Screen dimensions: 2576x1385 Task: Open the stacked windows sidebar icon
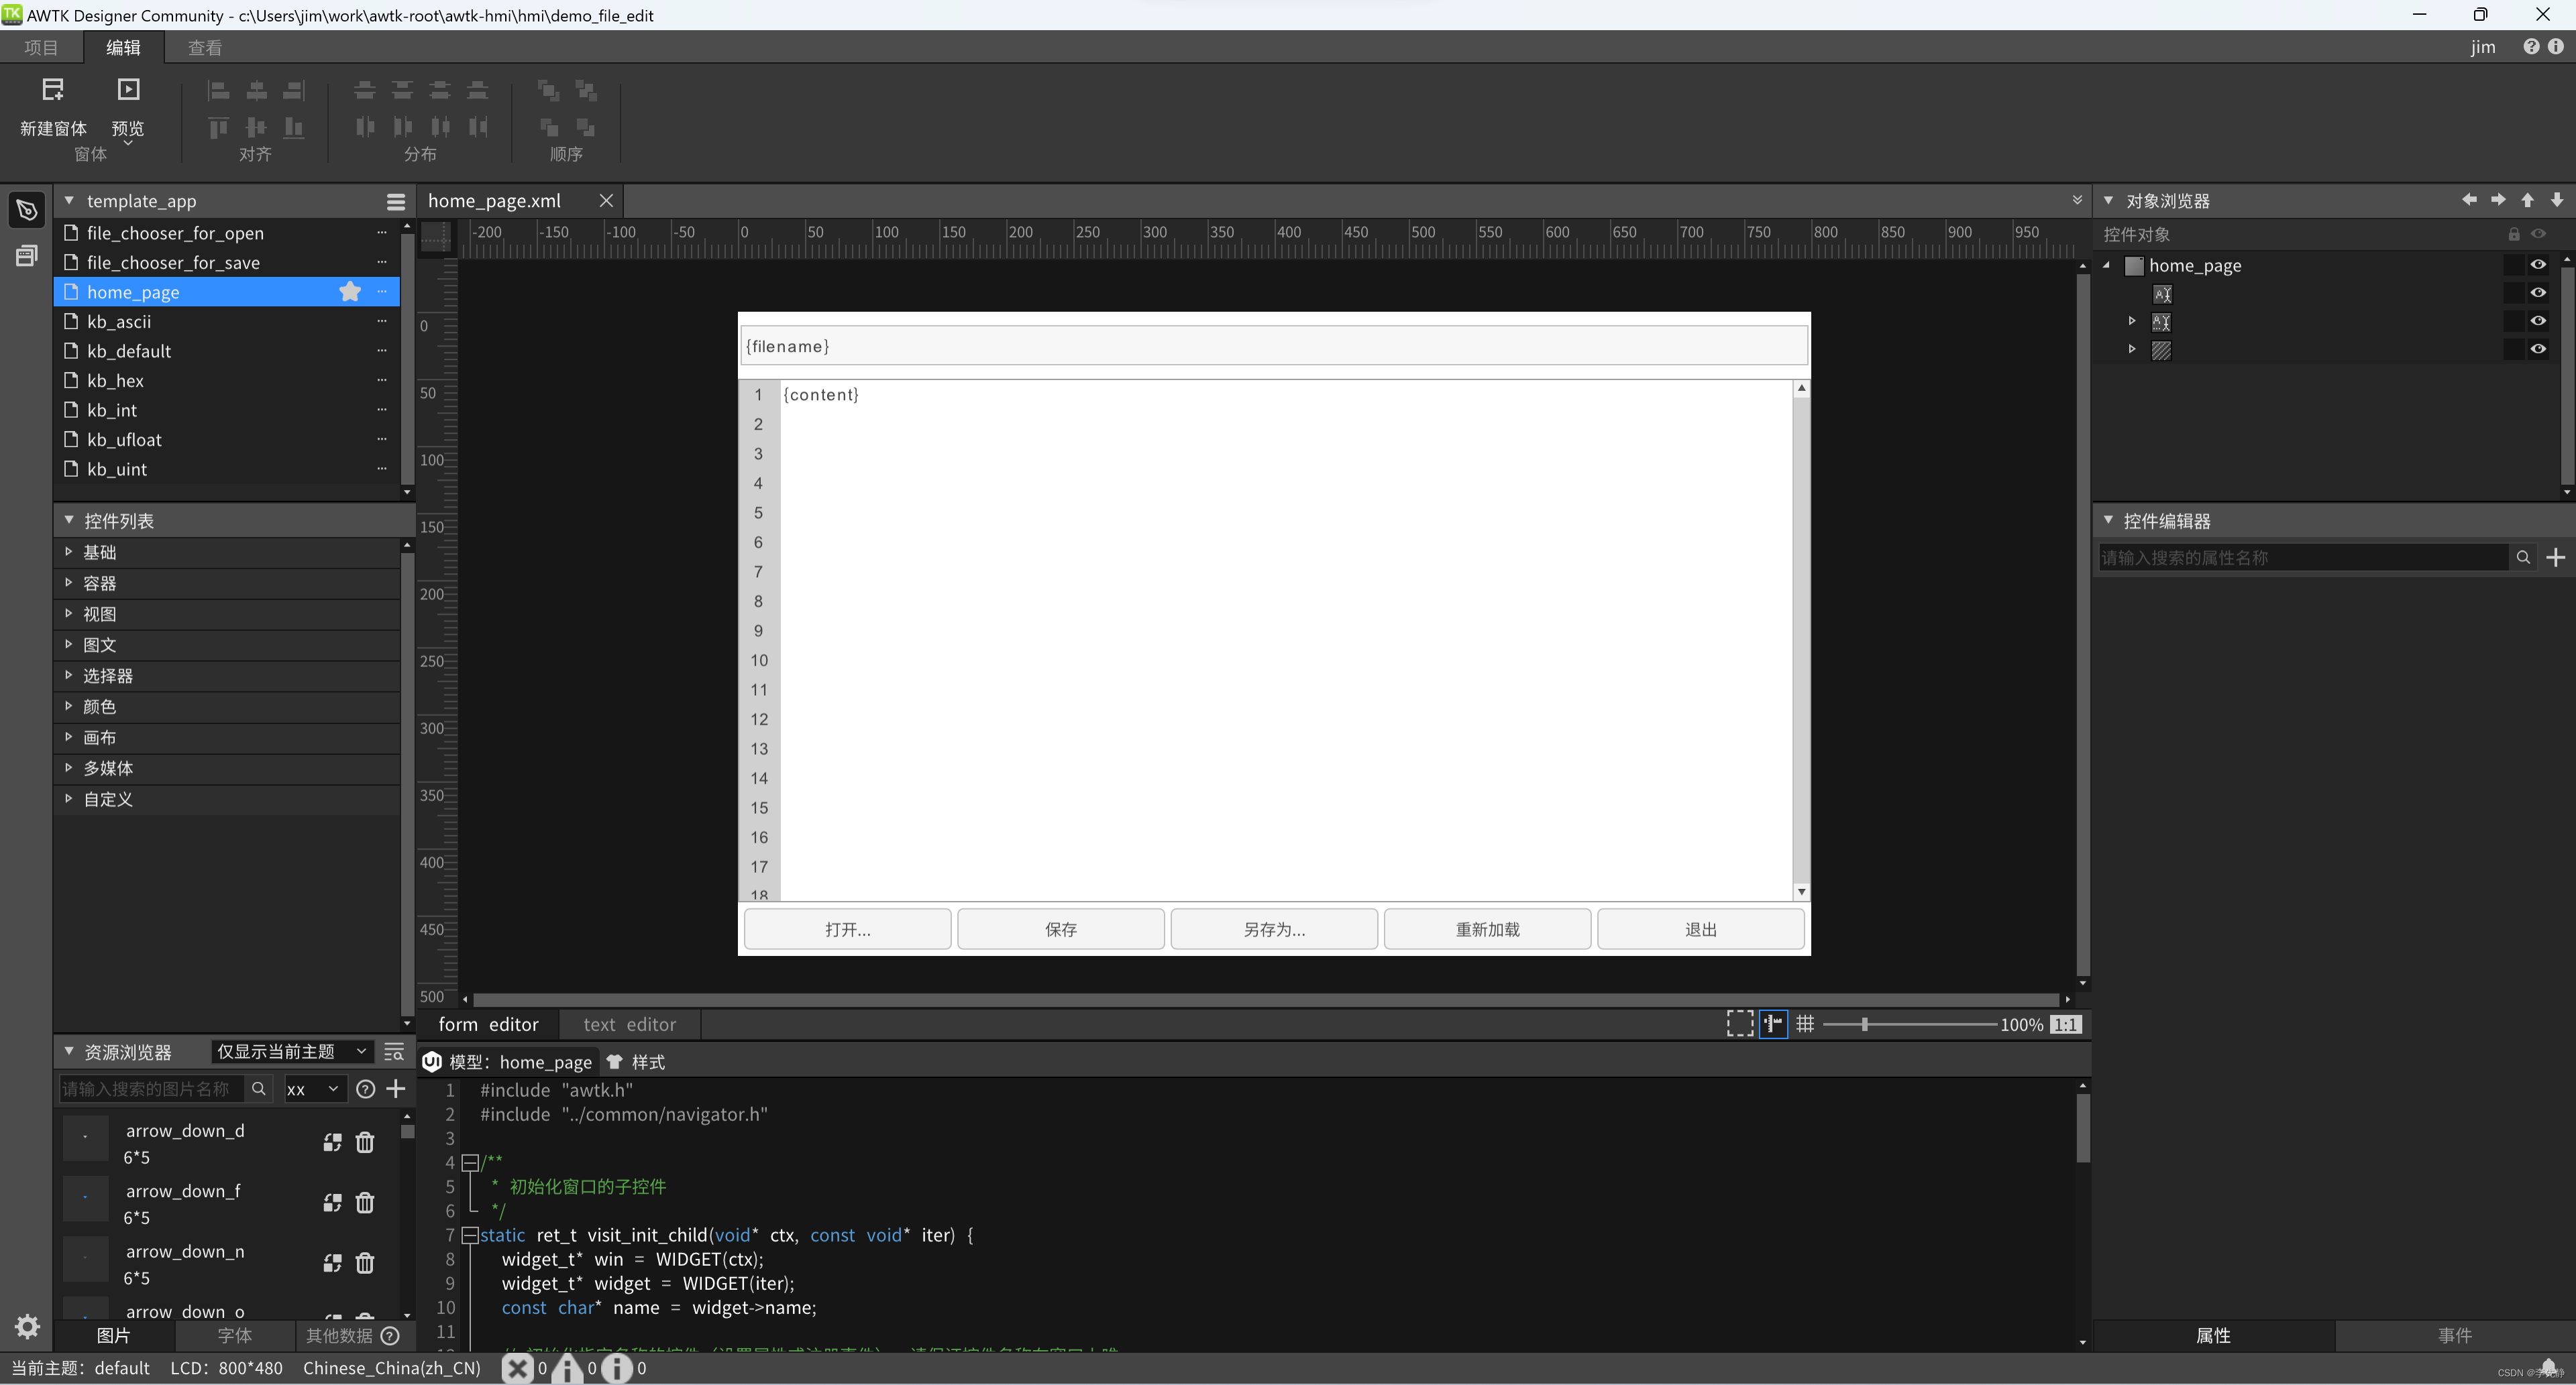coord(27,256)
